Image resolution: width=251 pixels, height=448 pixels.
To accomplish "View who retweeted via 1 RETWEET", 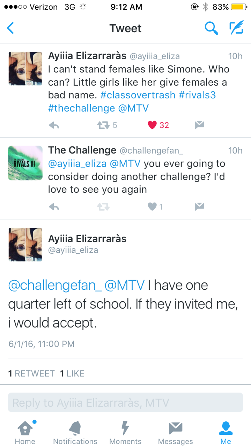I will pyautogui.click(x=31, y=373).
